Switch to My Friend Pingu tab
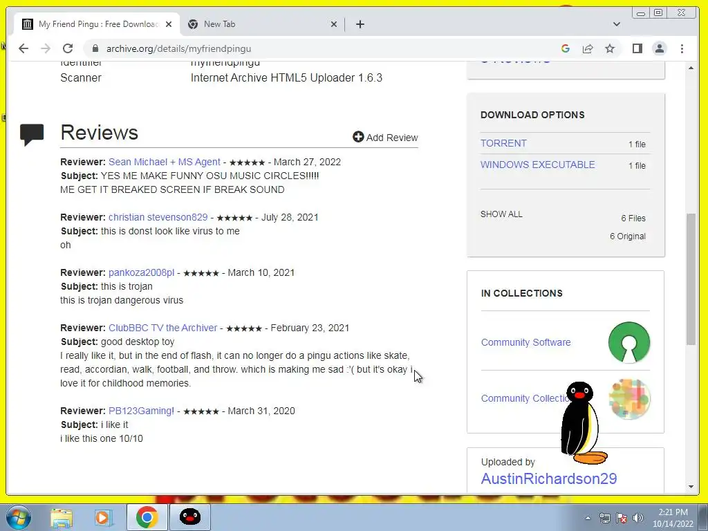 tap(97, 24)
